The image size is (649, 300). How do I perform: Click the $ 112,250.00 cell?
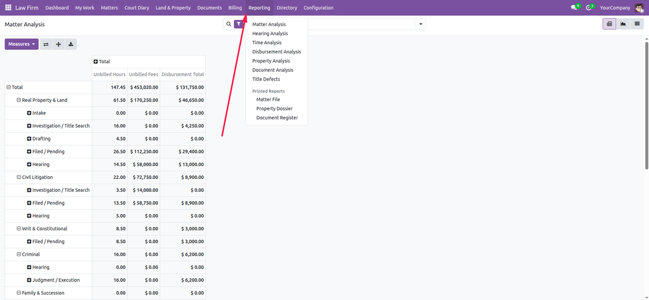coord(143,152)
